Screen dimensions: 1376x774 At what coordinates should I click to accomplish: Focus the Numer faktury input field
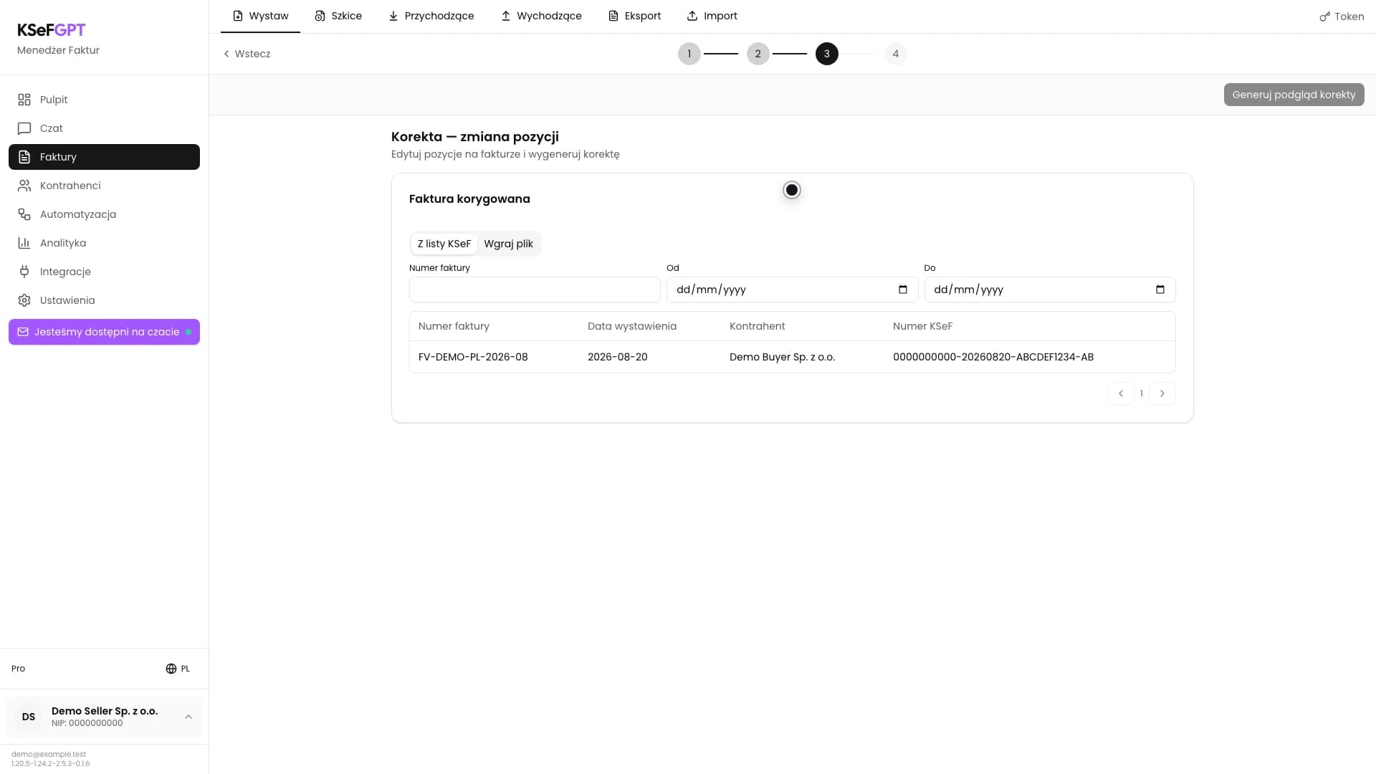click(535, 290)
